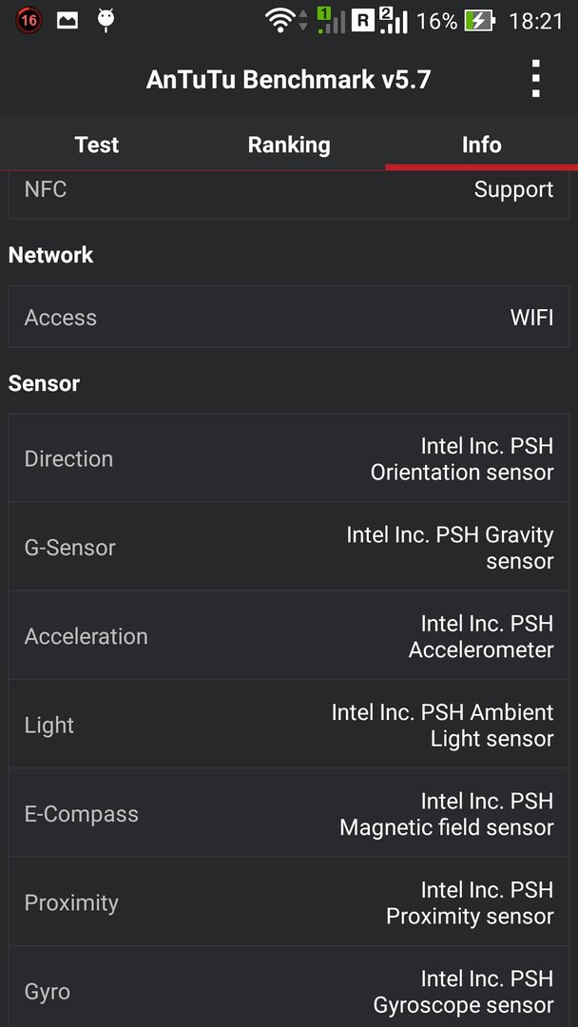
Task: Tap the SIM 2 signal icon
Action: tap(394, 20)
